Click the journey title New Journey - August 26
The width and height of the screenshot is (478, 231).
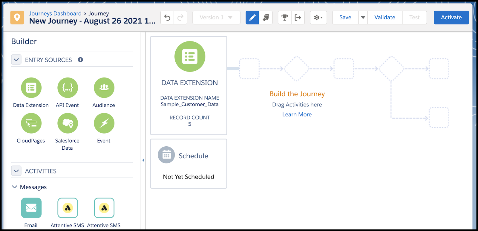[x=92, y=21]
